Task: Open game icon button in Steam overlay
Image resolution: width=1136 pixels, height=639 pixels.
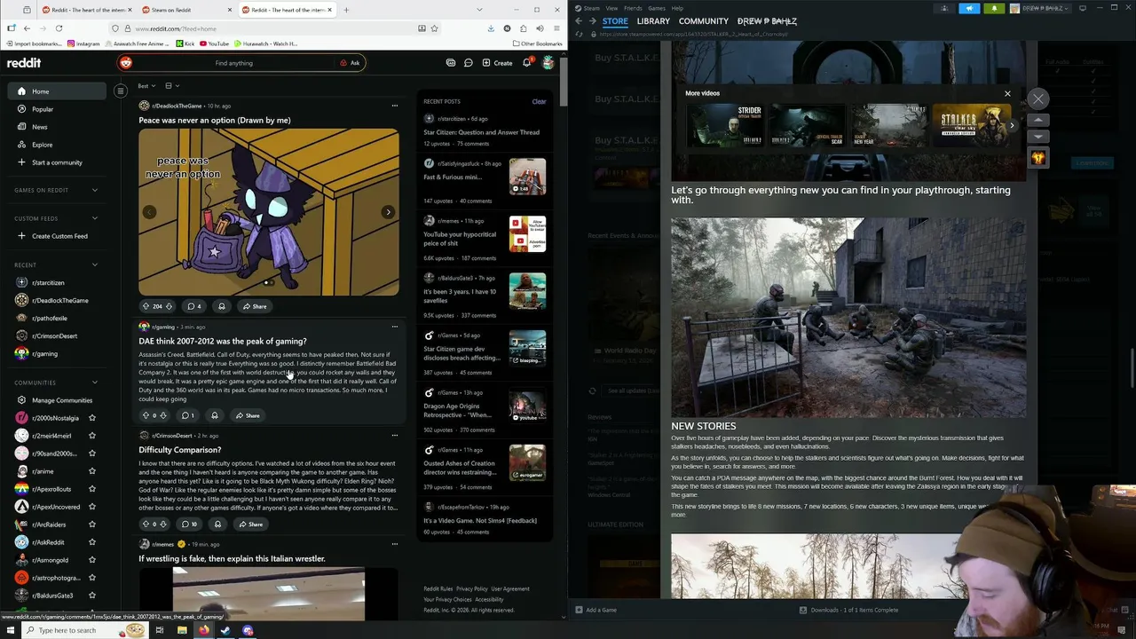Action: coord(1037,158)
